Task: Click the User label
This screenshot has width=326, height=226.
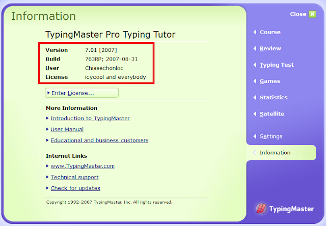Action: [x=52, y=68]
